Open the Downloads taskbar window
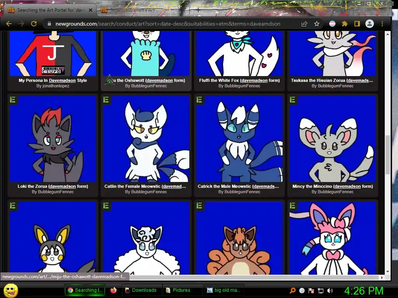Image resolution: width=398 pixels, height=298 pixels. click(x=141, y=290)
